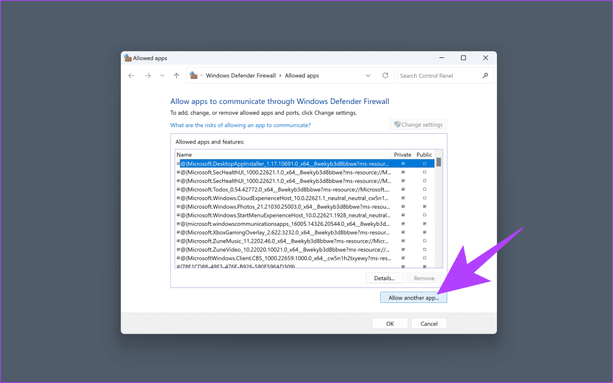613x383 pixels.
Task: Select the microsoft.windowscommunicationsapps row
Action: click(305, 224)
